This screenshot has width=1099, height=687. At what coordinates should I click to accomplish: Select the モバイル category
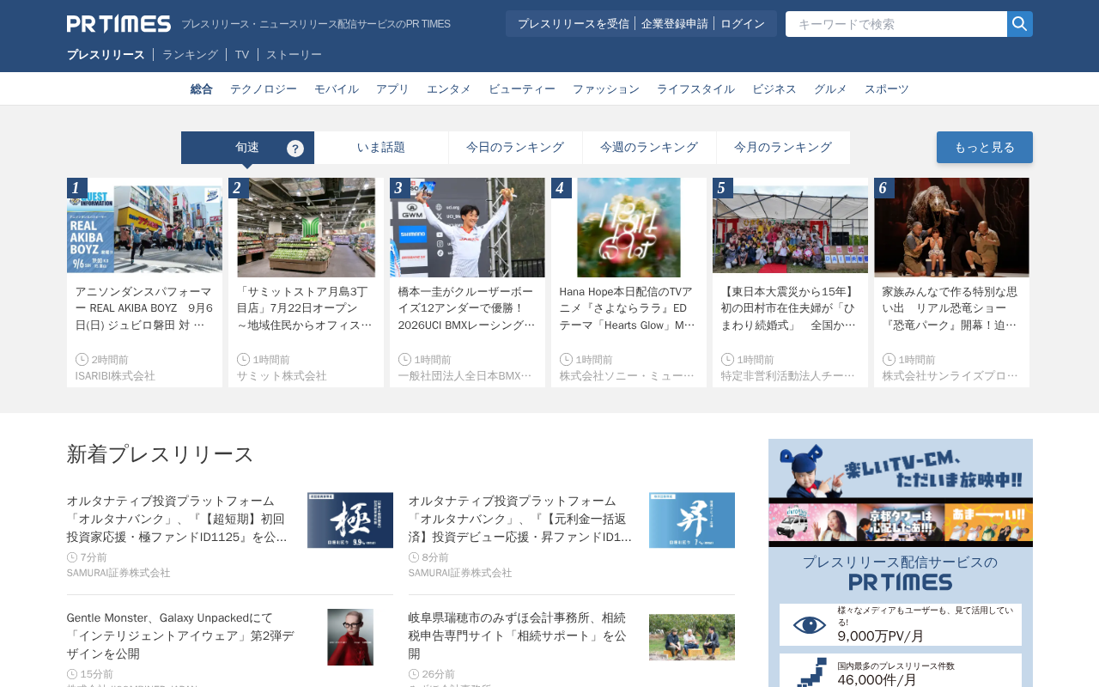tap(337, 89)
